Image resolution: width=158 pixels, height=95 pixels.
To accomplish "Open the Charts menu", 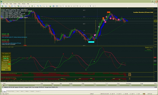I will tap(15, 4).
